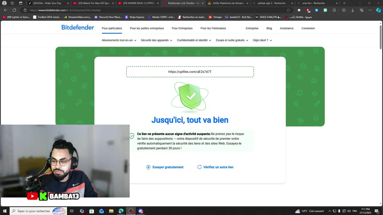Open Microsoft Edge taskbar icon

121,211
